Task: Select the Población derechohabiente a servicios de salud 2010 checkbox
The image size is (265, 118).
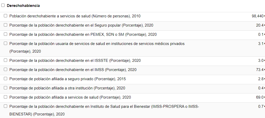Action: click(6, 16)
